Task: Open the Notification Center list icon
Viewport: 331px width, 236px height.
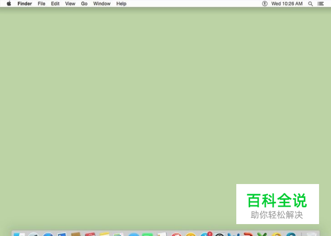Action: (320, 4)
